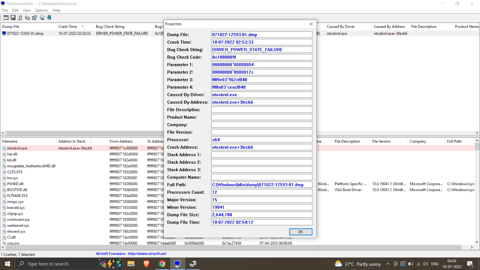Click the Advanced Options toolbar icon

(6, 18)
